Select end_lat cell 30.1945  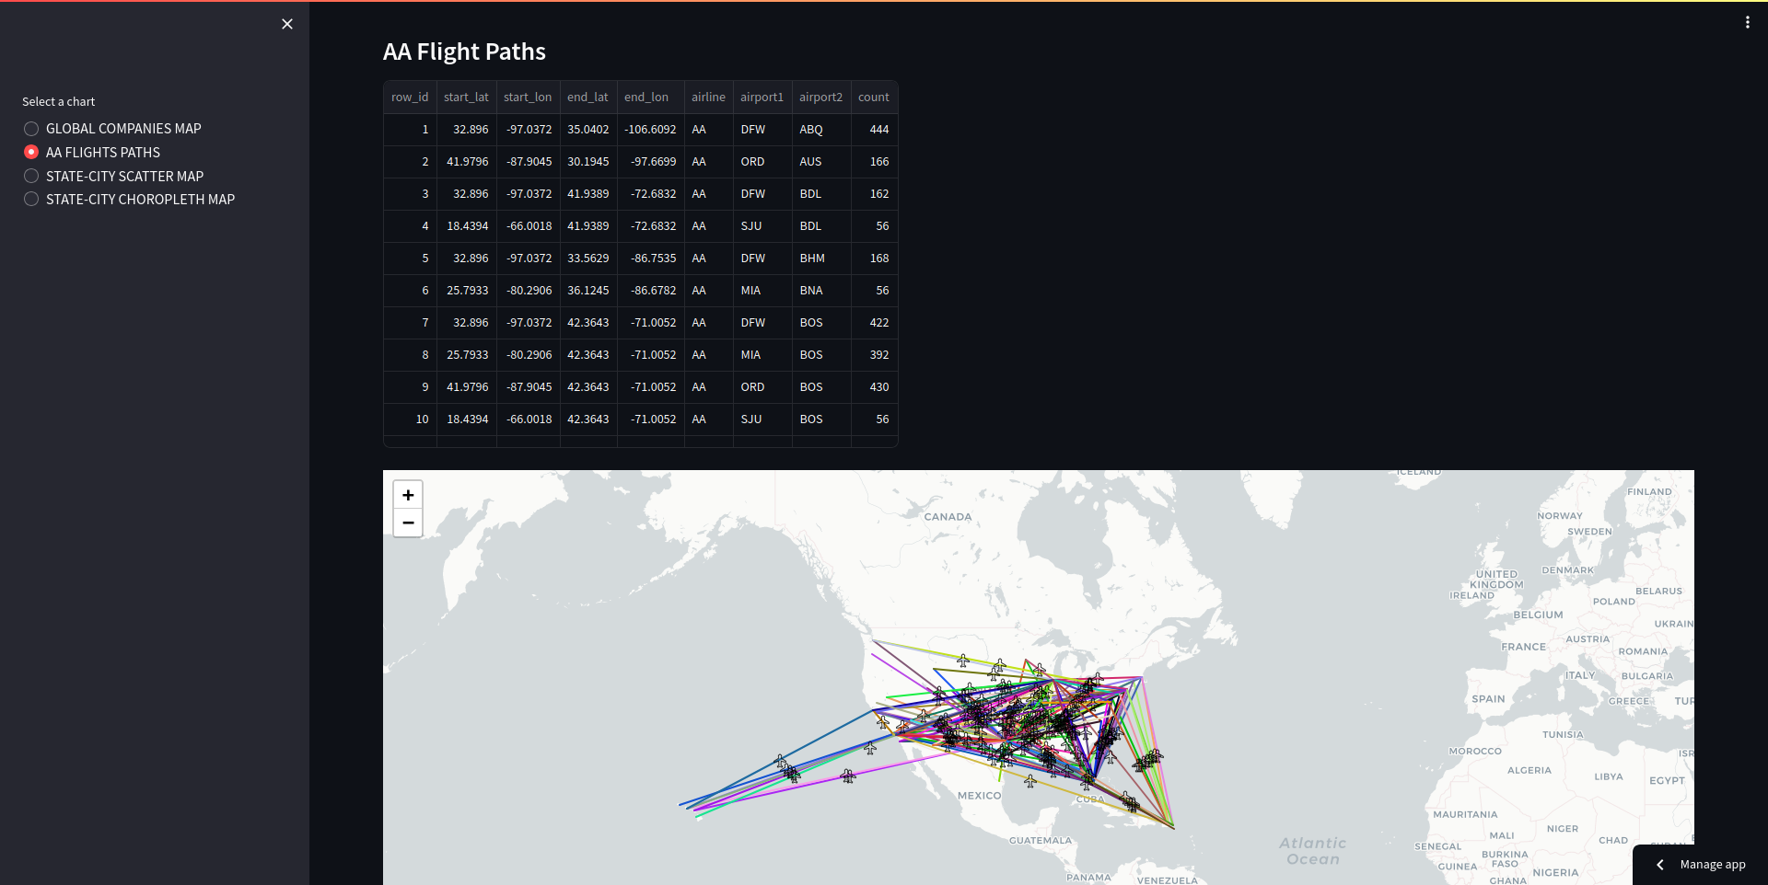[x=588, y=162]
